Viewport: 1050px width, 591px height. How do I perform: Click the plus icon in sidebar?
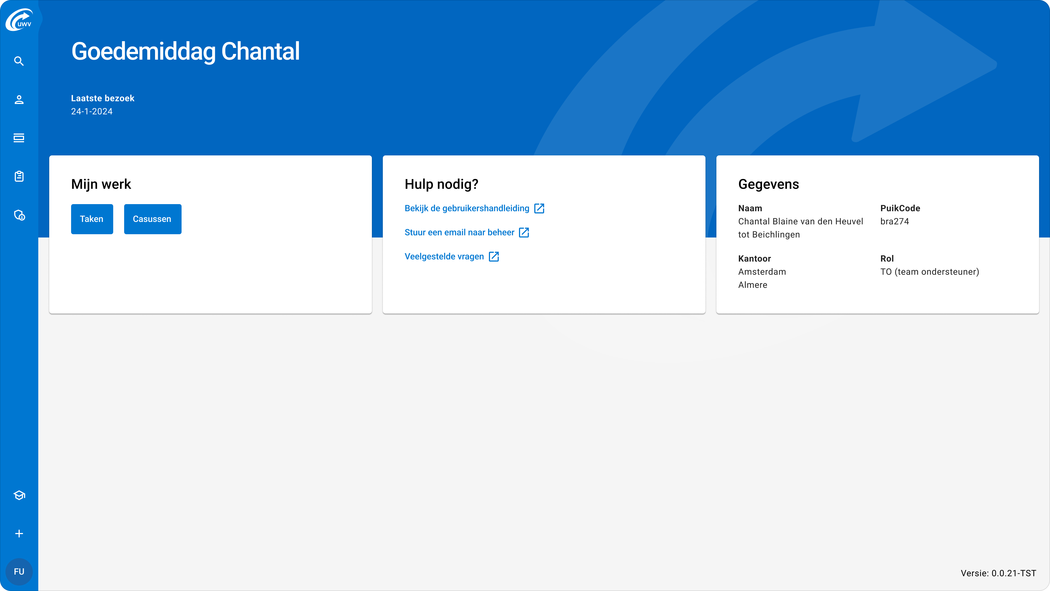pyautogui.click(x=19, y=534)
